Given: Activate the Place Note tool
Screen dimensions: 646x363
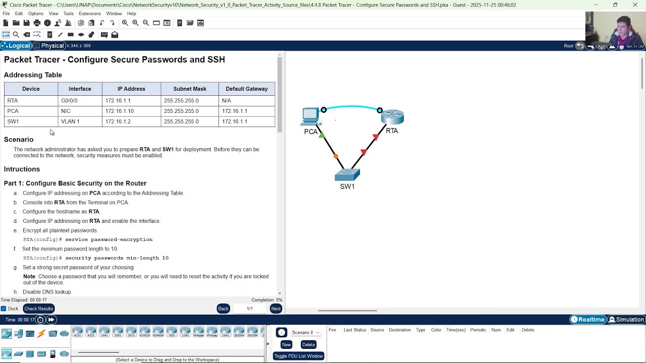Looking at the screenshot, I should point(49,34).
